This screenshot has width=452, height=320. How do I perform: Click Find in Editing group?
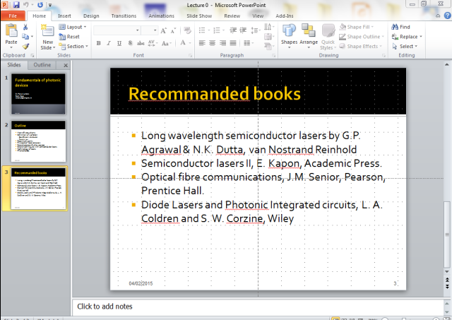(x=400, y=27)
